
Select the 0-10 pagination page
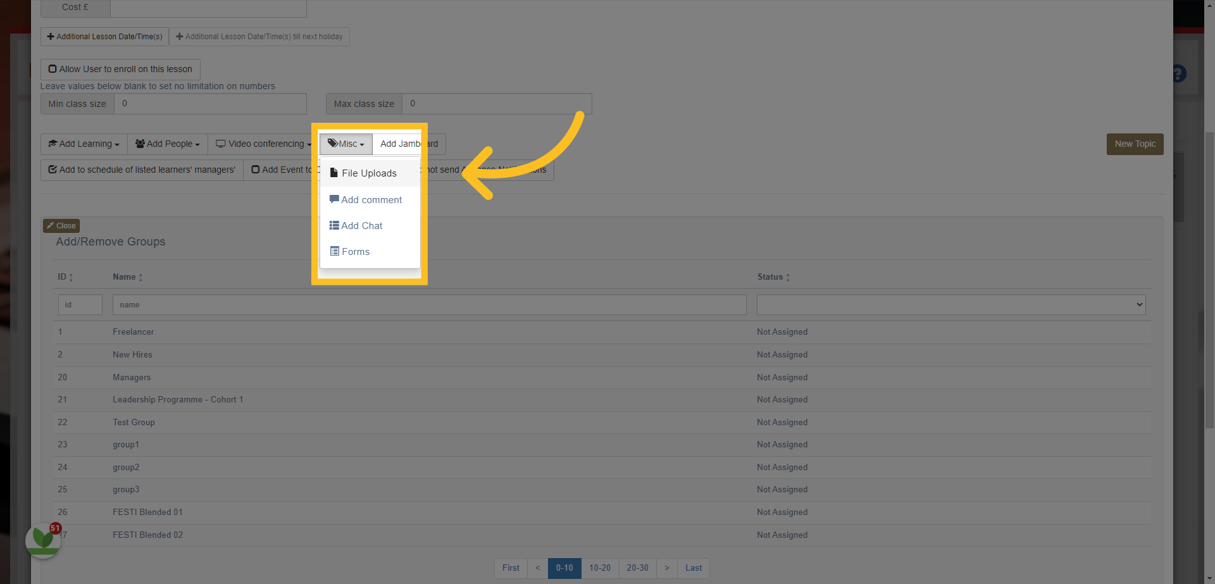564,568
